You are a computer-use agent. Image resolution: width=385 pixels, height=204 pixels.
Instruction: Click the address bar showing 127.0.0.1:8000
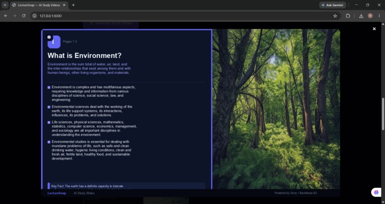pos(184,16)
